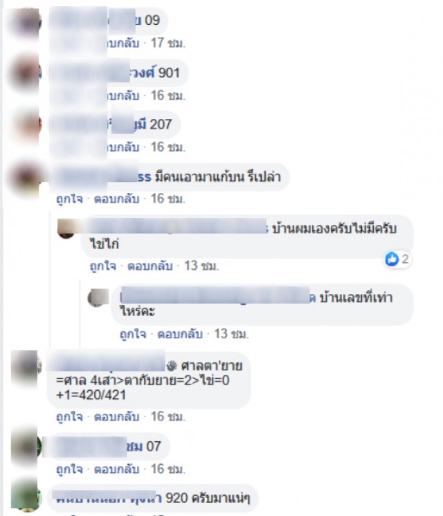Like the 420/421 comment via ถูกใจ
Screen dimensions: 443x516
pos(69,416)
